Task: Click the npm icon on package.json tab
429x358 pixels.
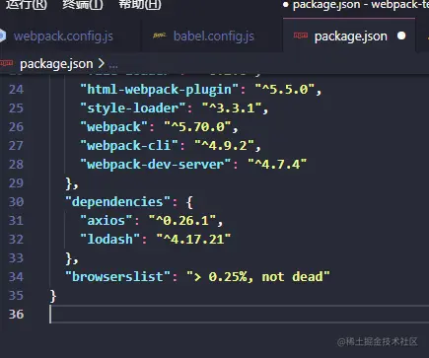Action: point(301,36)
